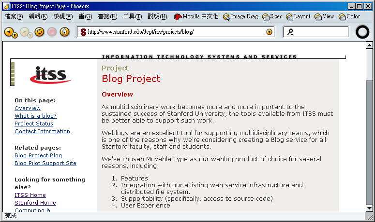Click list item 'User Experience'

point(146,205)
